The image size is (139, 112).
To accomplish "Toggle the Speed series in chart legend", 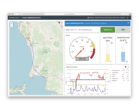I will [114, 73].
